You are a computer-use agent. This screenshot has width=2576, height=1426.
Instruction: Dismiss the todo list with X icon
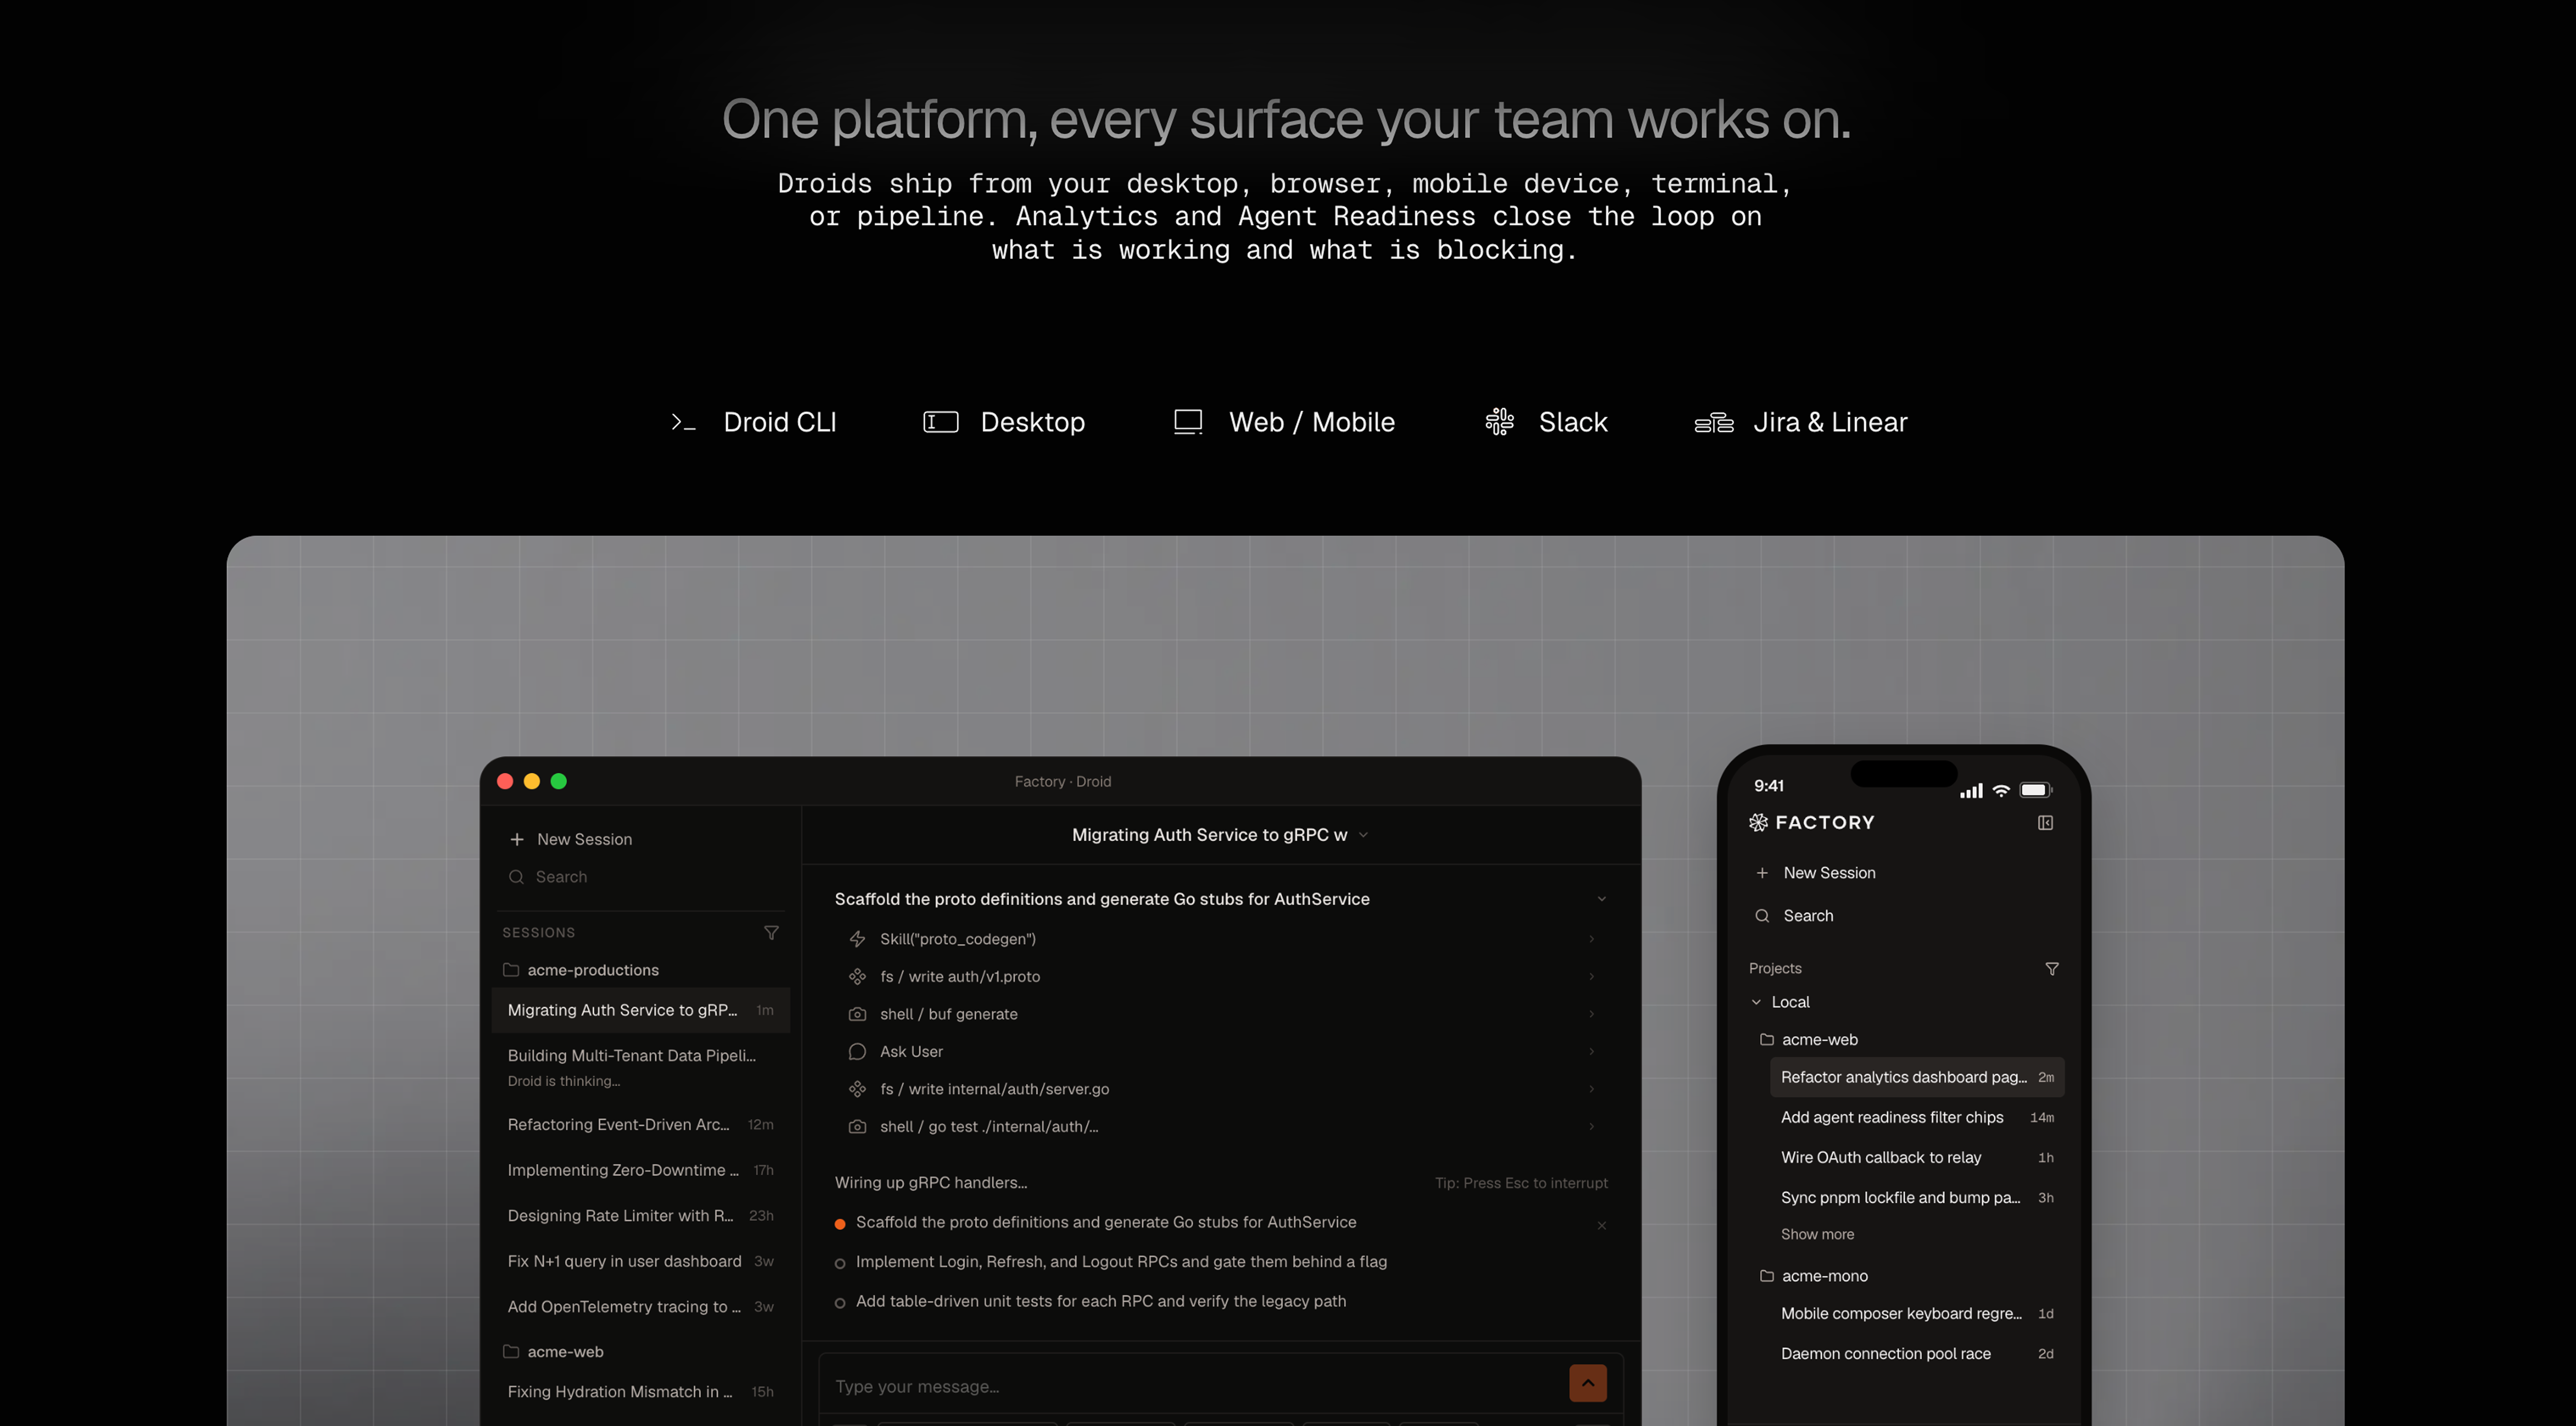point(1602,1225)
